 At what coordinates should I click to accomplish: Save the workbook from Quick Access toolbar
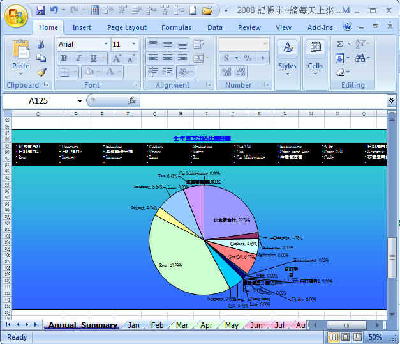click(x=40, y=10)
